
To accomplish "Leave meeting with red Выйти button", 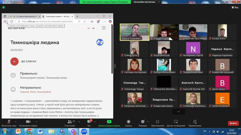I will pyautogui.click(x=233, y=123).
